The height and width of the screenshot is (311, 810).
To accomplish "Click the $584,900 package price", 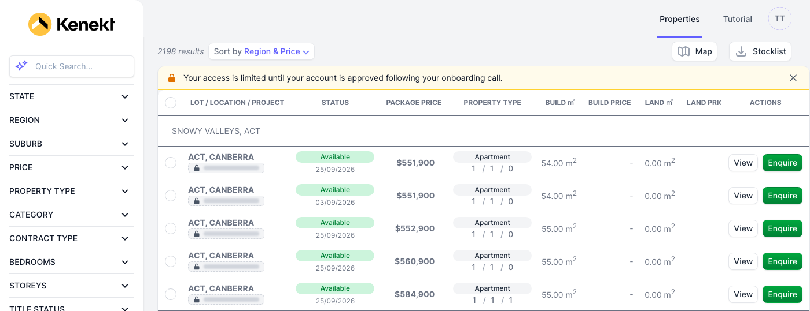I will (414, 294).
